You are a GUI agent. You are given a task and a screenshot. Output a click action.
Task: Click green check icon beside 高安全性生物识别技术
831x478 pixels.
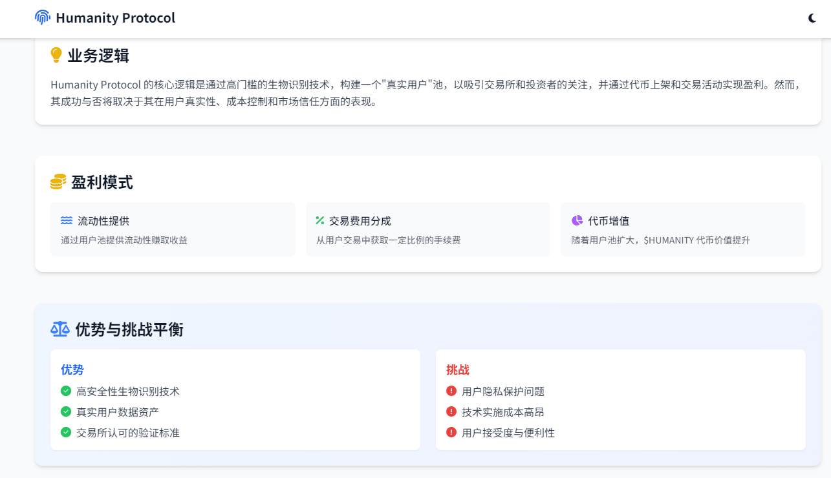tap(66, 391)
